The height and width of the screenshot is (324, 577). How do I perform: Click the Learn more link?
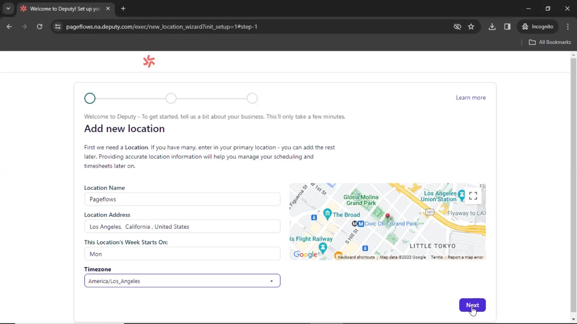[471, 97]
